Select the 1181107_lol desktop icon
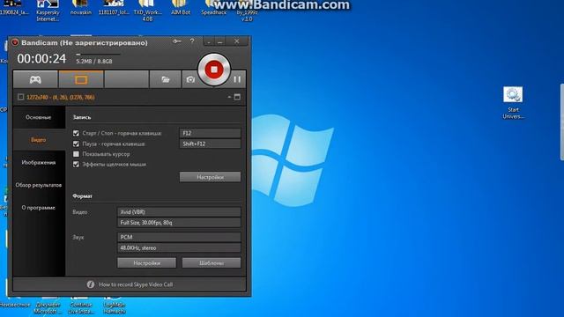Viewport: 564px width, 317px height. pyautogui.click(x=114, y=8)
